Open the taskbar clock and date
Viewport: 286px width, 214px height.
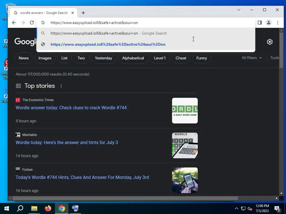point(262,208)
